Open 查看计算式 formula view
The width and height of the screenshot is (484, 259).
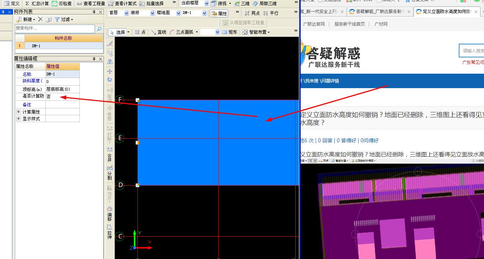tap(122, 3)
